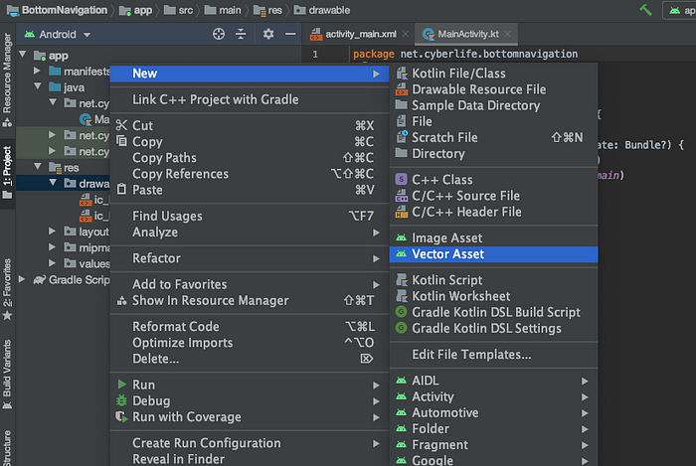Open the Resource Manager side tab
This screenshot has width=696, height=466.
pyautogui.click(x=7, y=79)
